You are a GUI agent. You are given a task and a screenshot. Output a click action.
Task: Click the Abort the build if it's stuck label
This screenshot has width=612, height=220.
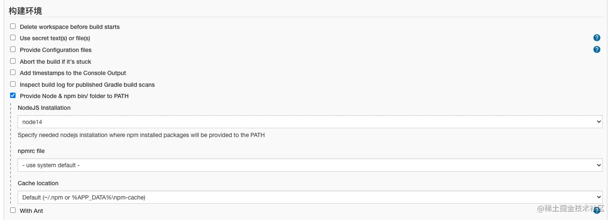(x=55, y=62)
